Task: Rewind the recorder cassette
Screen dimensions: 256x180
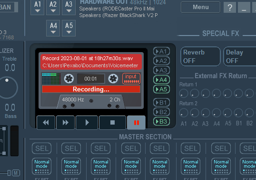Action: (46, 123)
